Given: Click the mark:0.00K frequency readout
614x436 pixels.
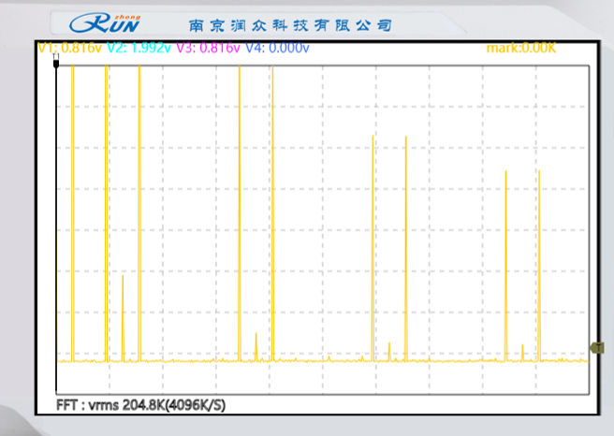Looking at the screenshot, I should tap(521, 48).
